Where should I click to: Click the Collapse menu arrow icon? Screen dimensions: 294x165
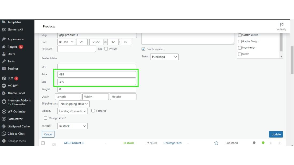click(x=4, y=141)
